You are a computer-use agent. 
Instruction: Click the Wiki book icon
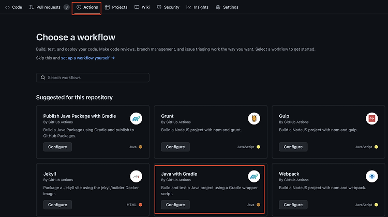pos(137,7)
